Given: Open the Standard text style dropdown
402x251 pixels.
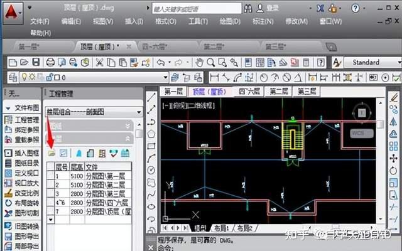Looking at the screenshot, I should point(399,62).
